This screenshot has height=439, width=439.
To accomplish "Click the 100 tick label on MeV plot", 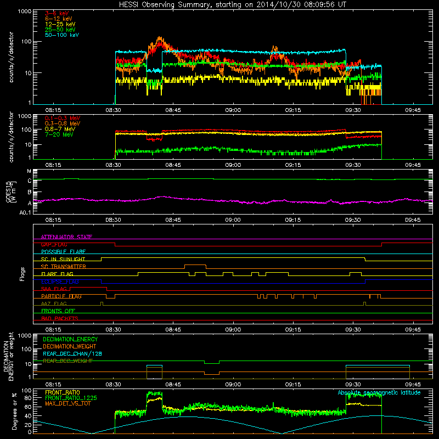I will [x=26, y=130].
